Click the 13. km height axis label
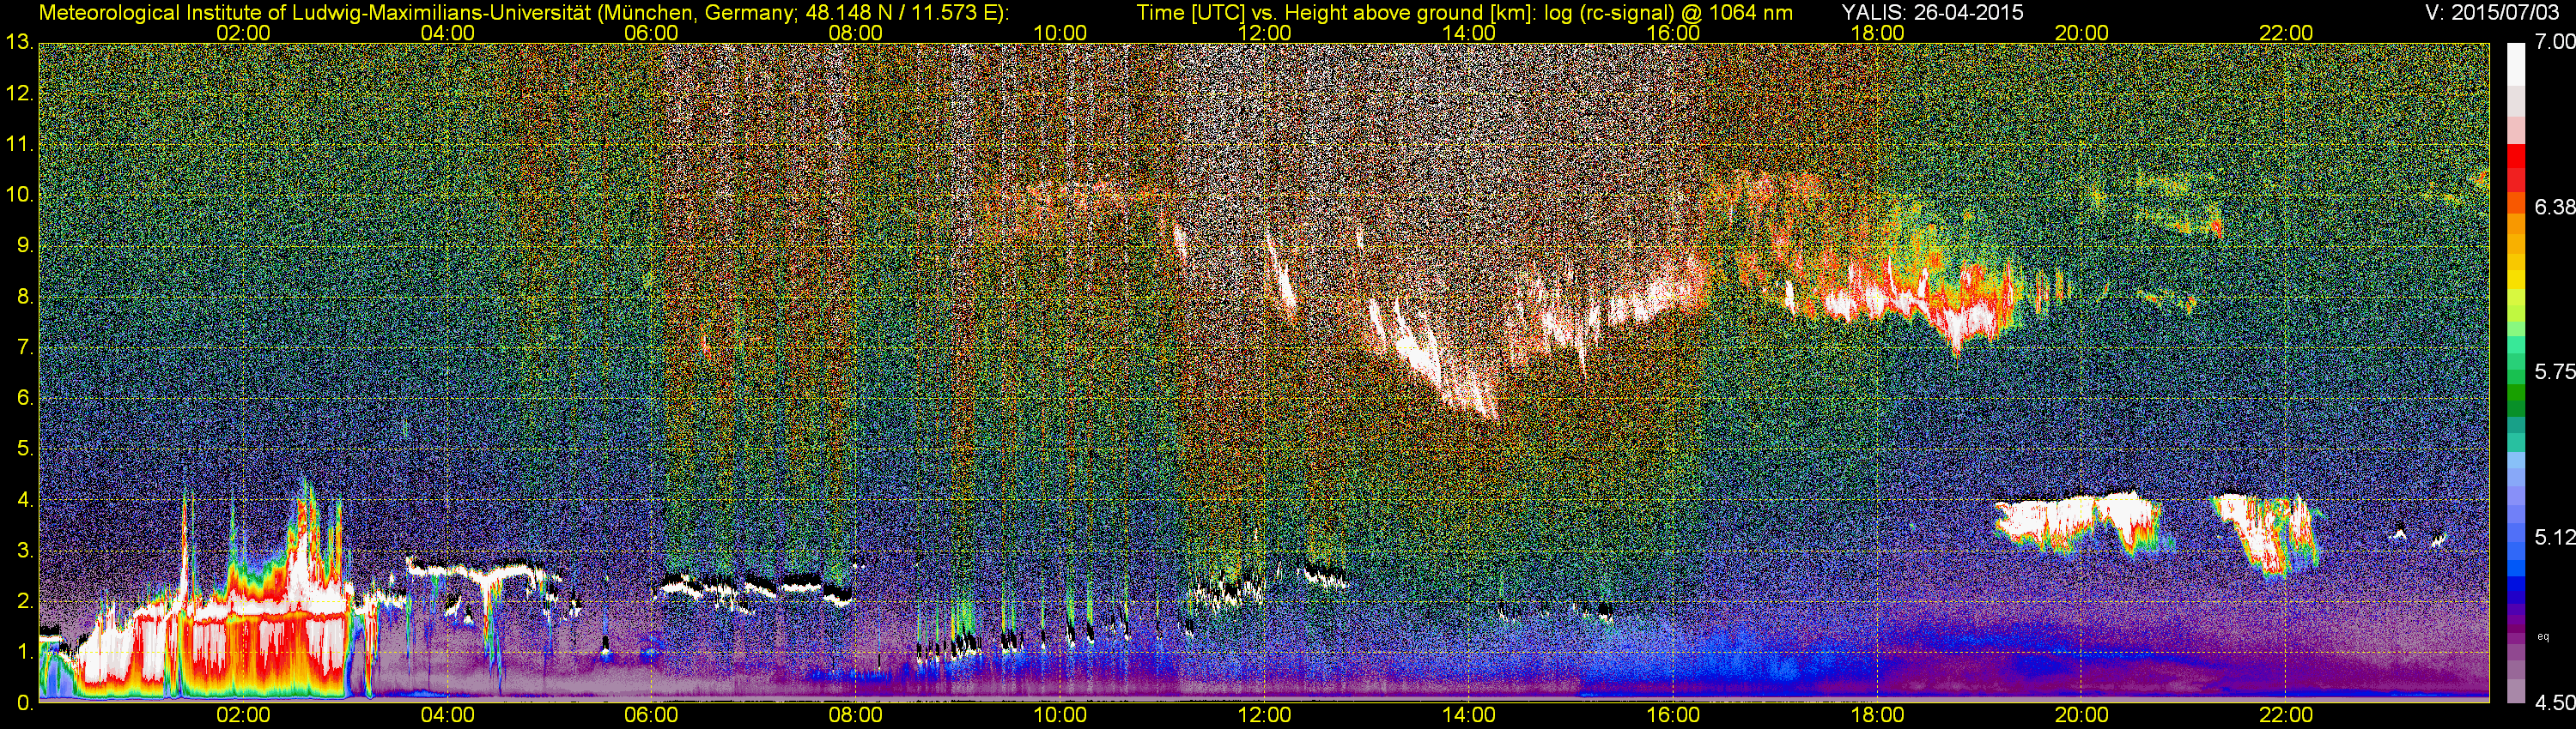The width and height of the screenshot is (2576, 729). [20, 43]
